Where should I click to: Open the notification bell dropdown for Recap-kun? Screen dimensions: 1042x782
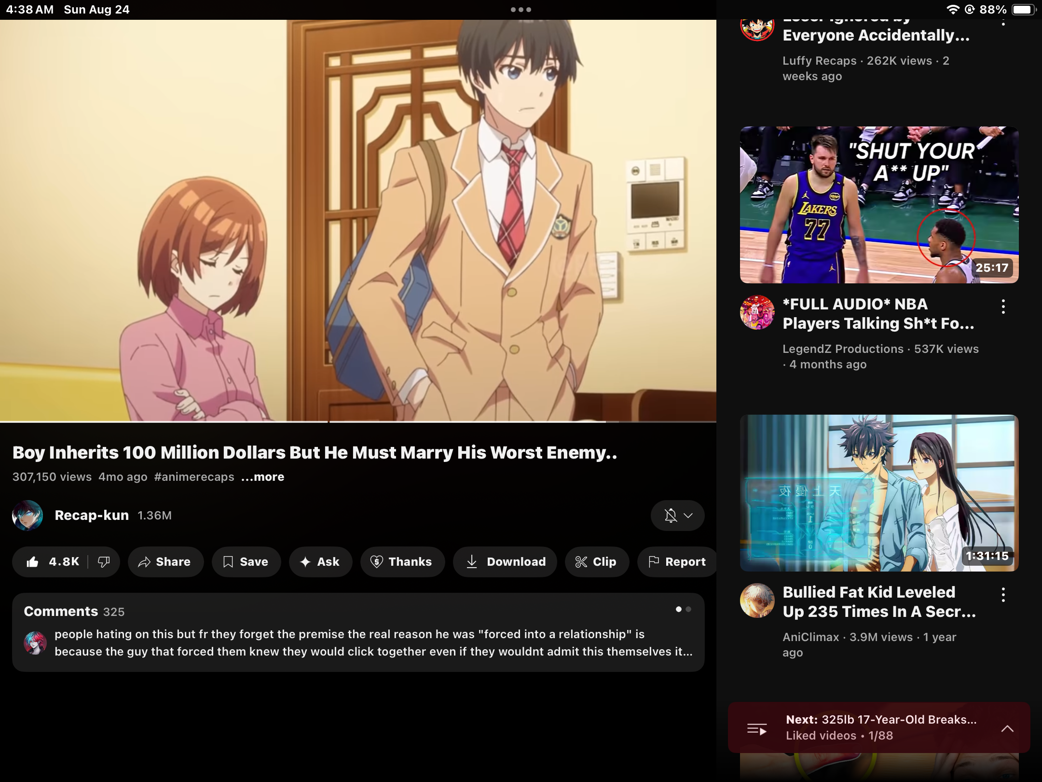pyautogui.click(x=678, y=516)
